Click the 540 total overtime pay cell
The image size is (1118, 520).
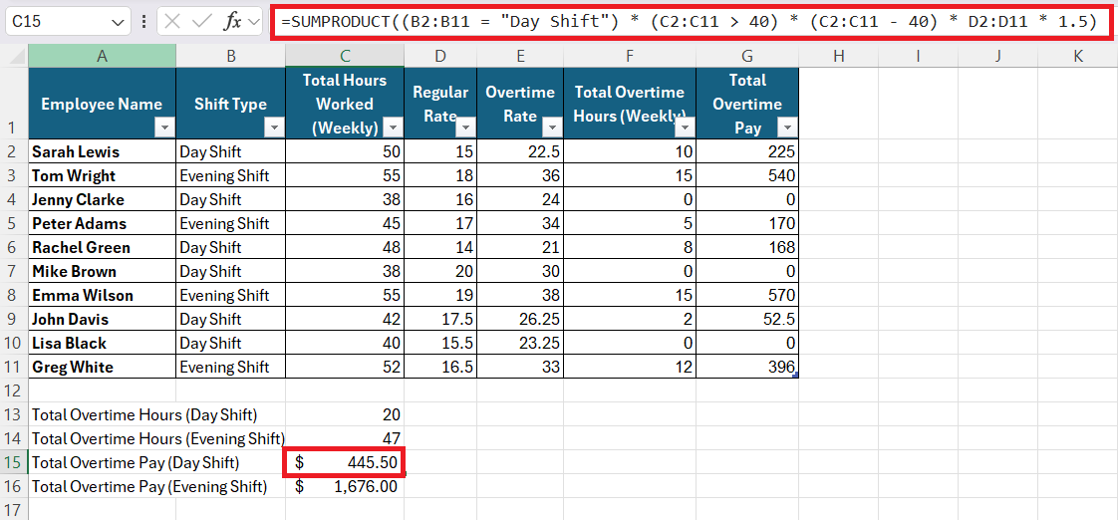(747, 175)
